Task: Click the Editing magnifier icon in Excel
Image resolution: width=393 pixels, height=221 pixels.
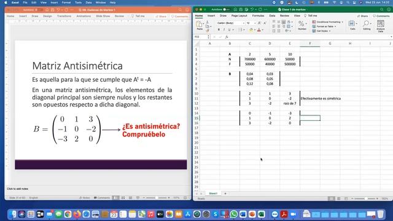Action: (x=367, y=24)
